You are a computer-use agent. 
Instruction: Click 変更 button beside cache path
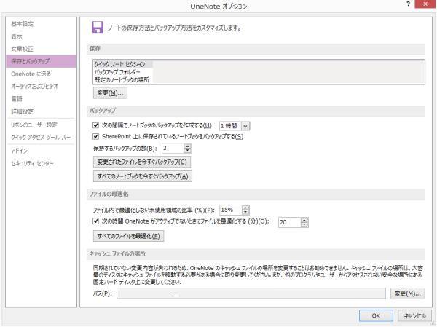point(407,293)
